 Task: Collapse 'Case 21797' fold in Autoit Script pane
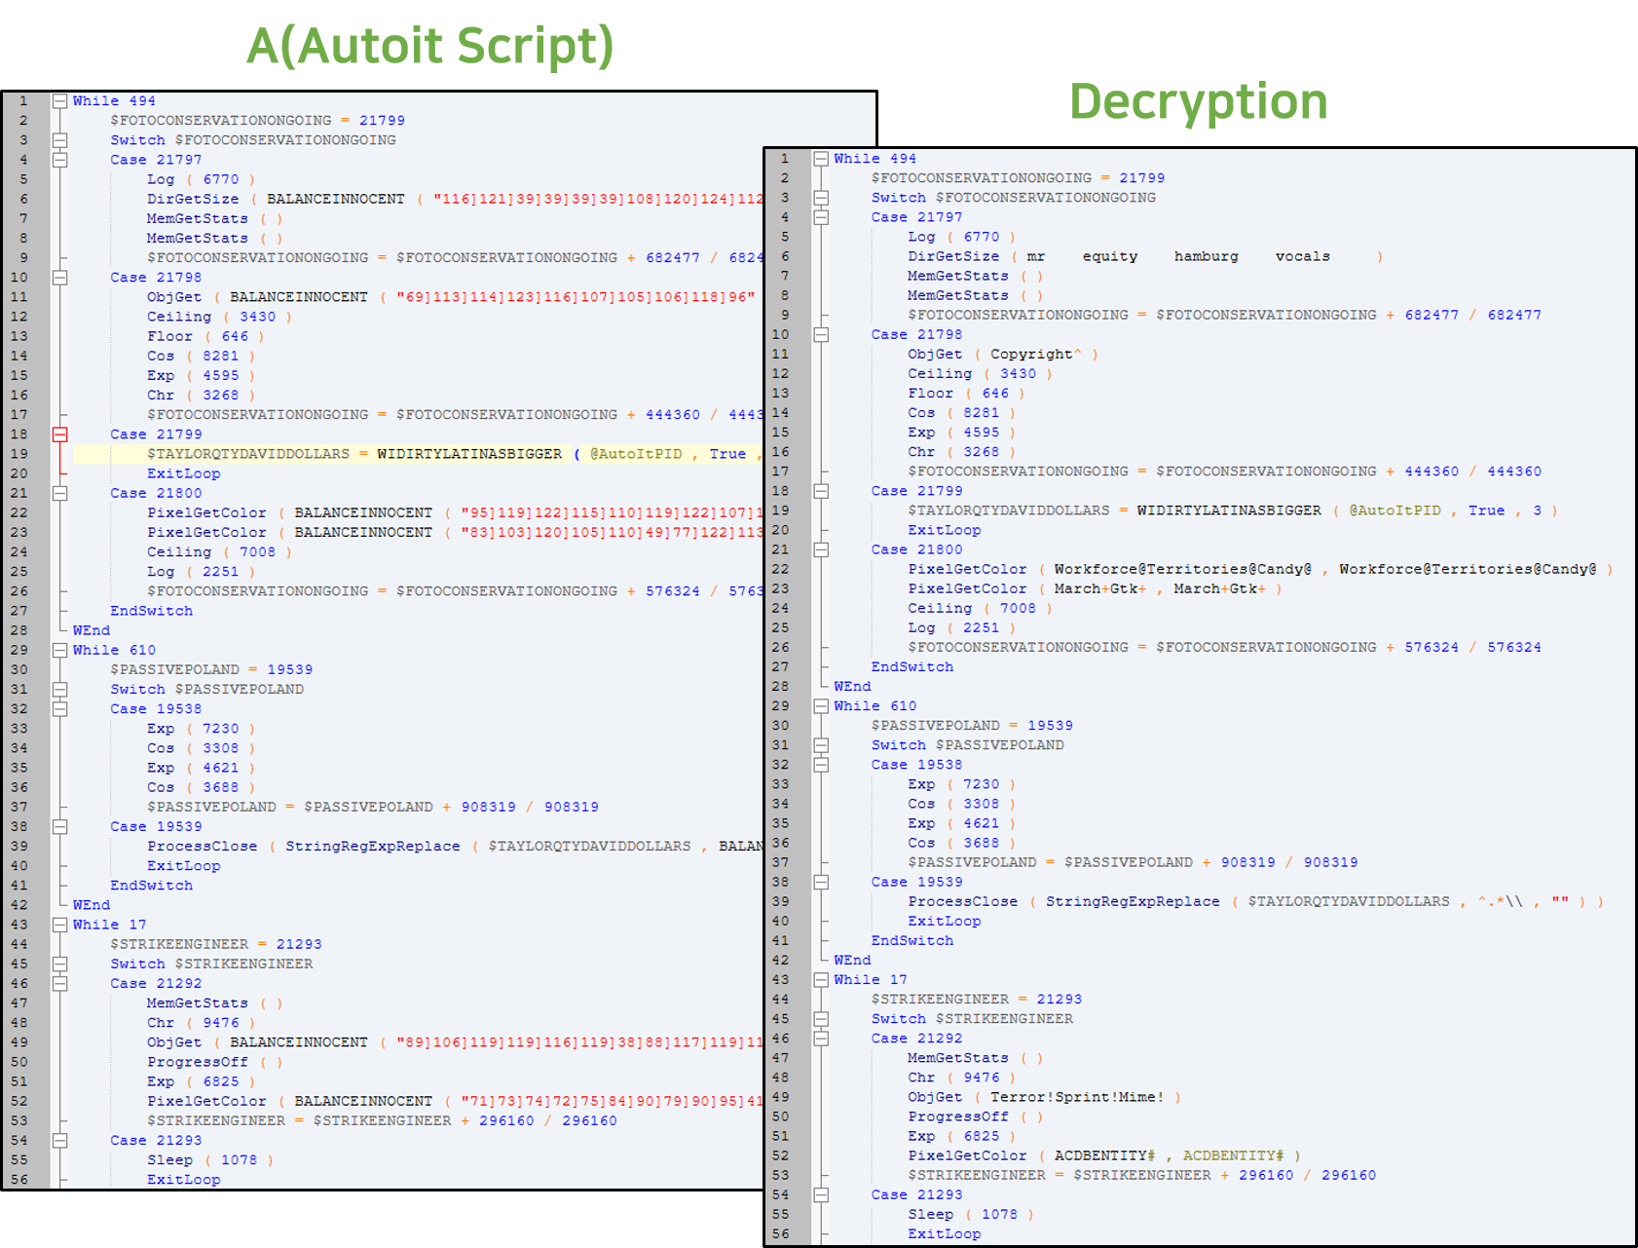pyautogui.click(x=59, y=160)
